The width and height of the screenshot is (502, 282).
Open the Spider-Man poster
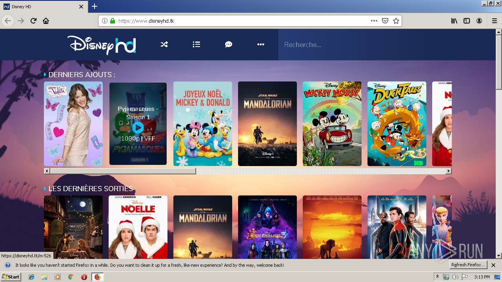[x=397, y=227]
